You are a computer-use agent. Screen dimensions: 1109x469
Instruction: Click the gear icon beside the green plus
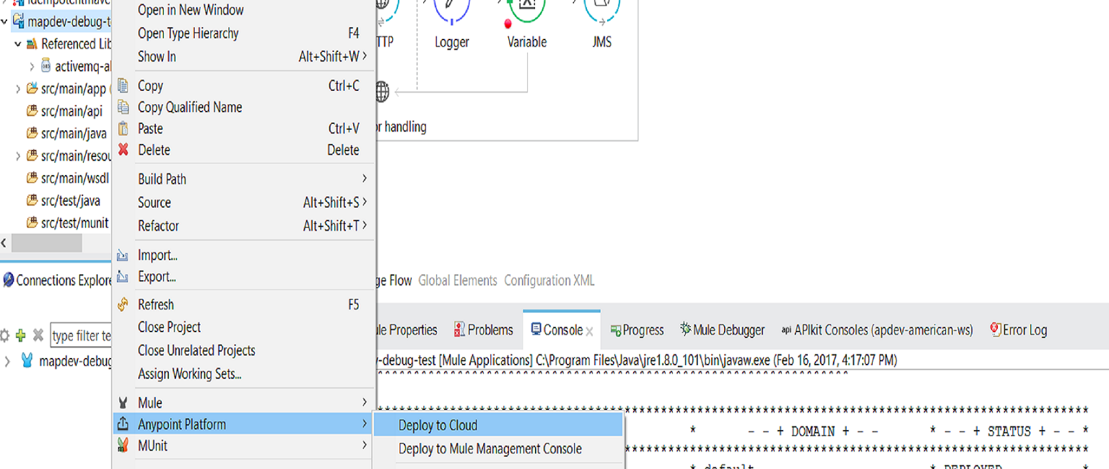[5, 336]
